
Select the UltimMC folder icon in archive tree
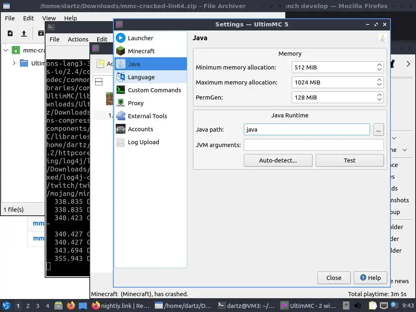pyautogui.click(x=24, y=63)
